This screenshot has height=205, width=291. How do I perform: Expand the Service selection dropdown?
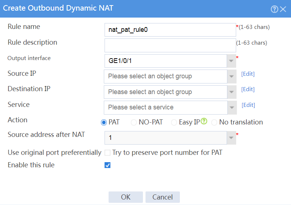[x=232, y=108]
